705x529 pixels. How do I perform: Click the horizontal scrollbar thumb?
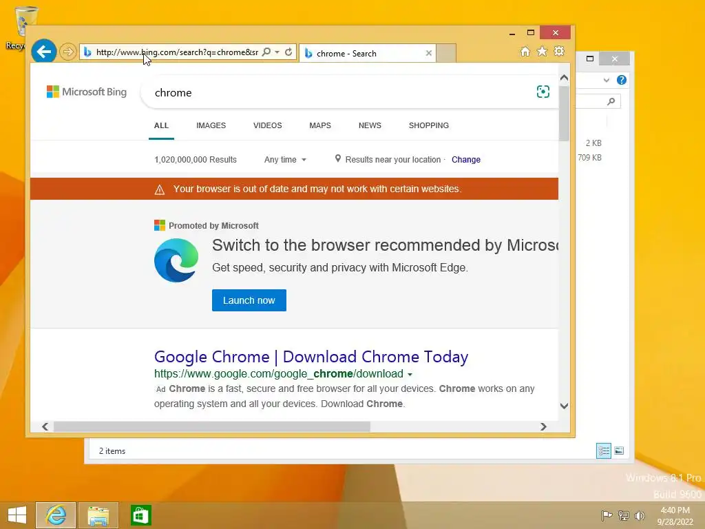(212, 426)
